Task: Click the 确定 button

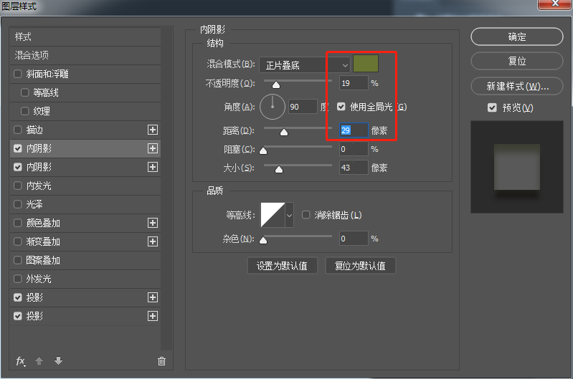Action: (x=517, y=37)
